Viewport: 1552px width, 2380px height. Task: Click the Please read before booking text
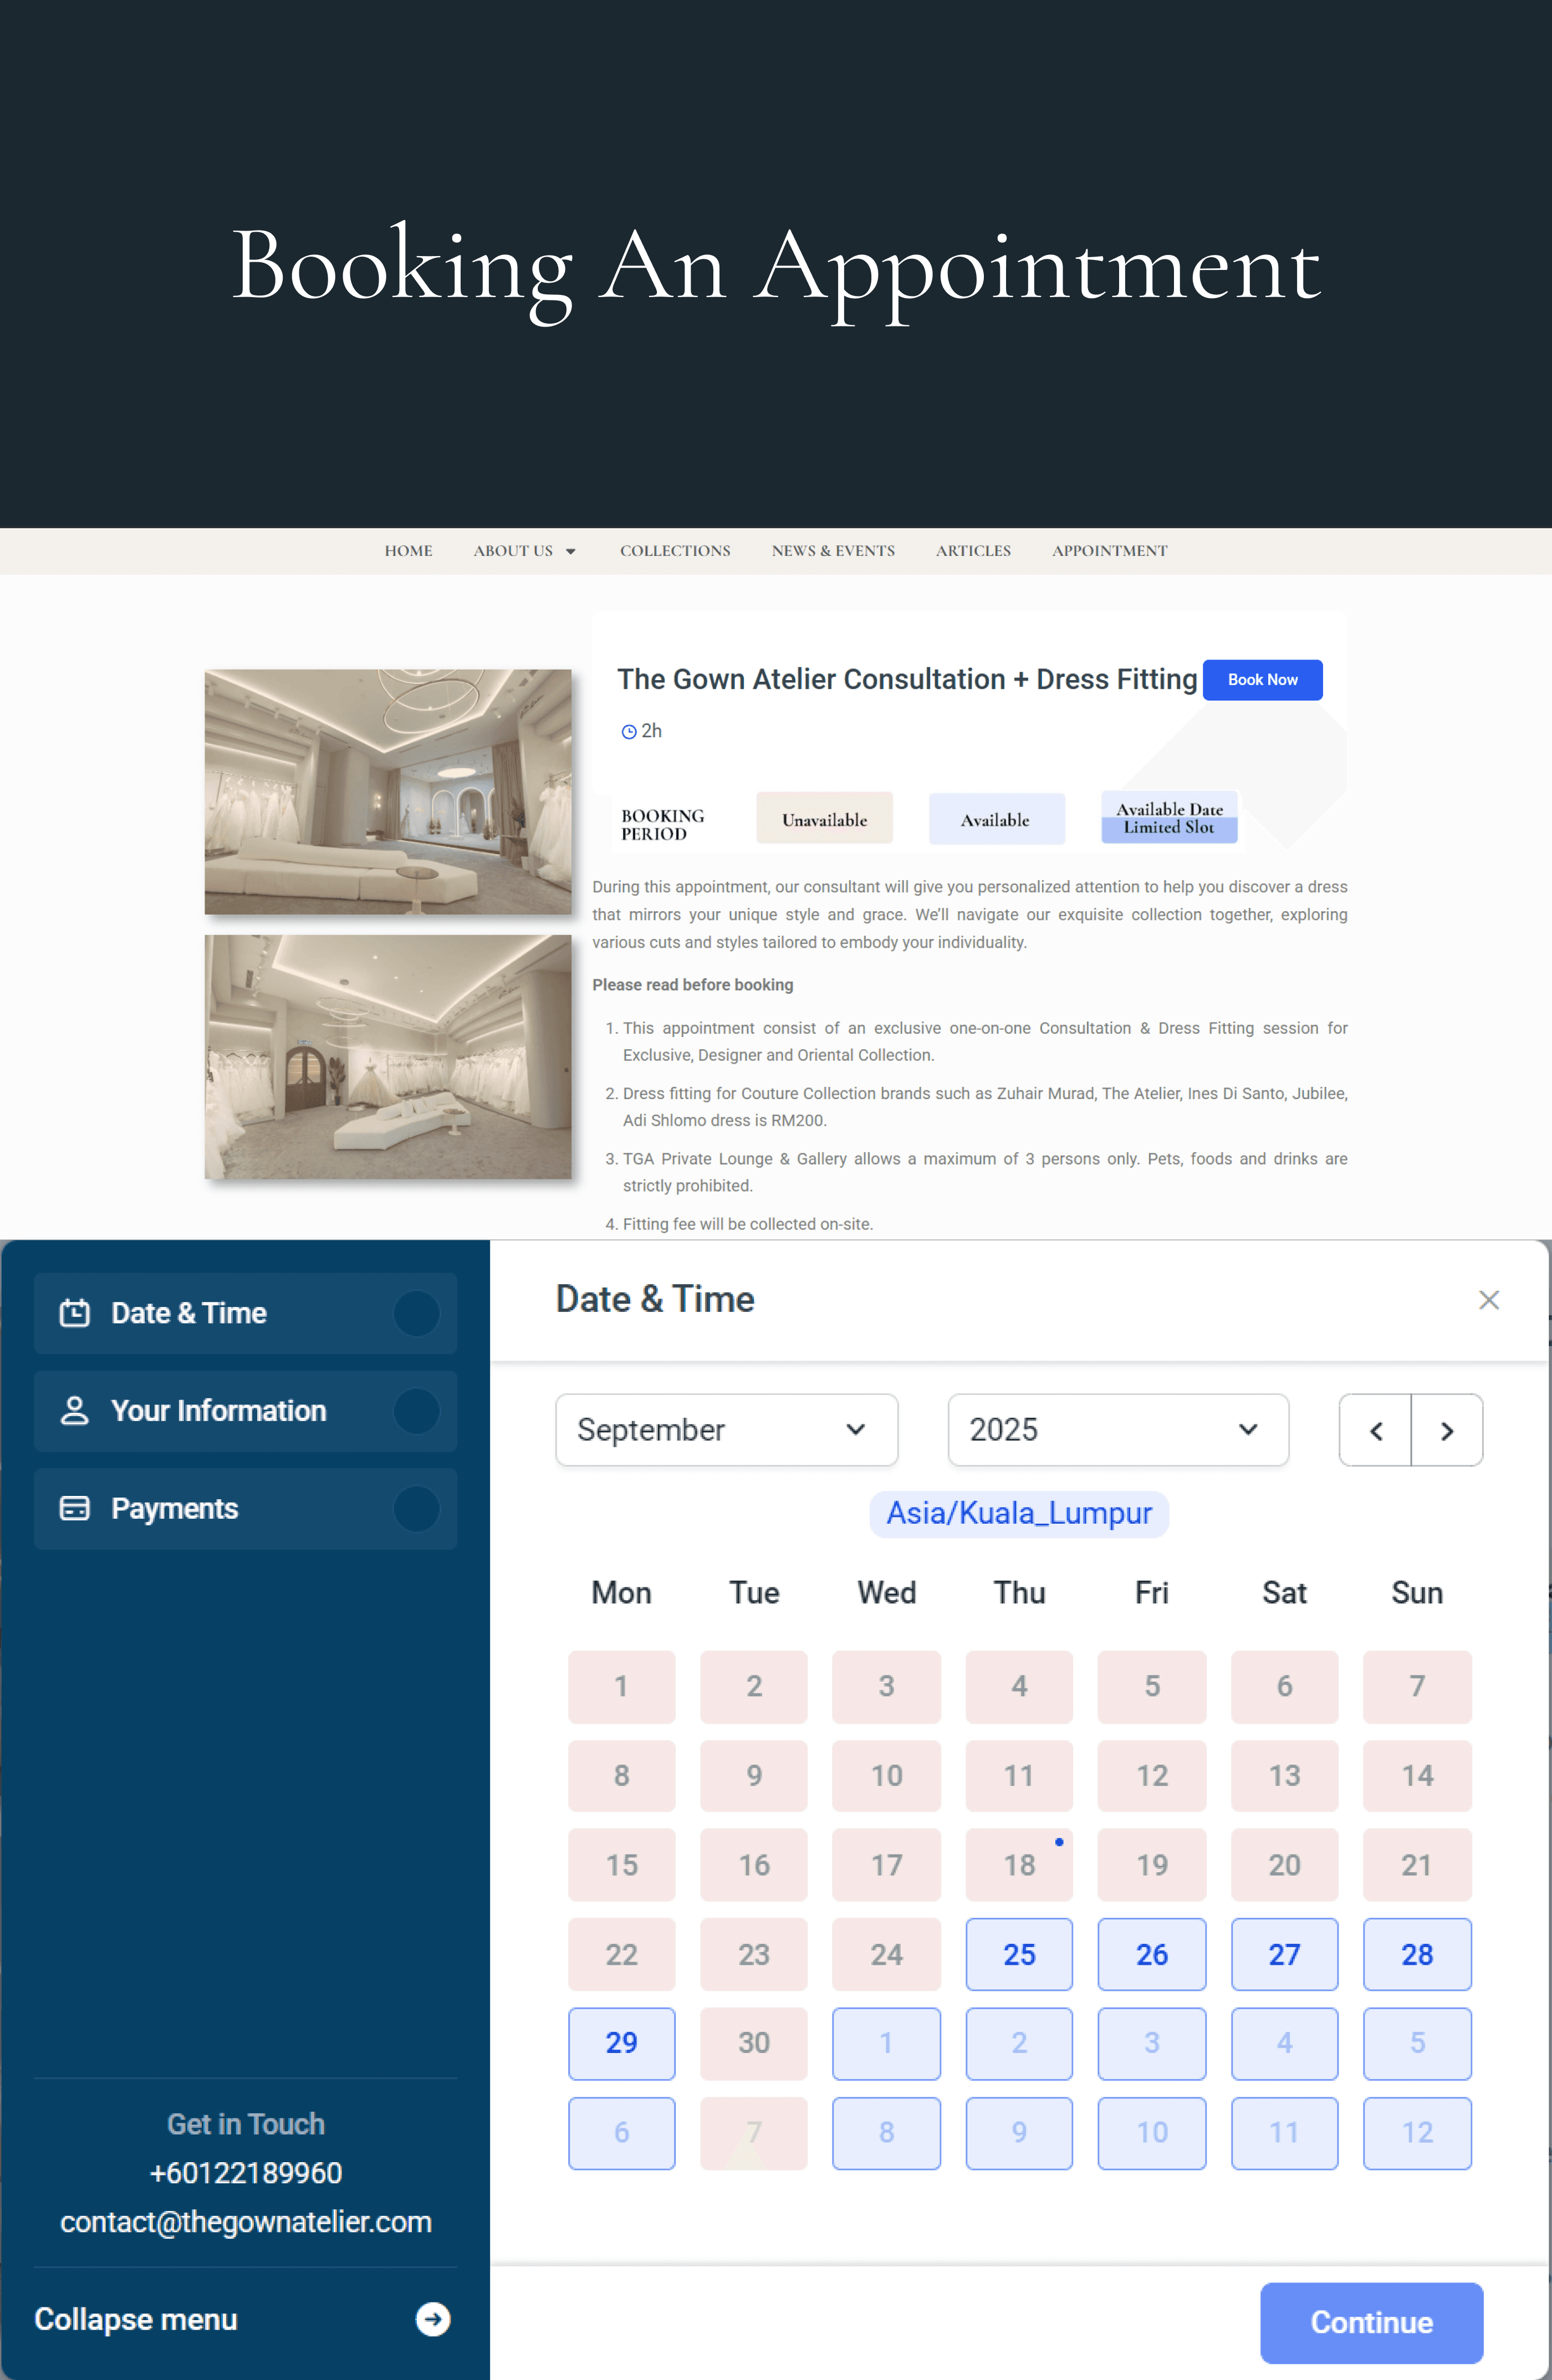coord(693,985)
